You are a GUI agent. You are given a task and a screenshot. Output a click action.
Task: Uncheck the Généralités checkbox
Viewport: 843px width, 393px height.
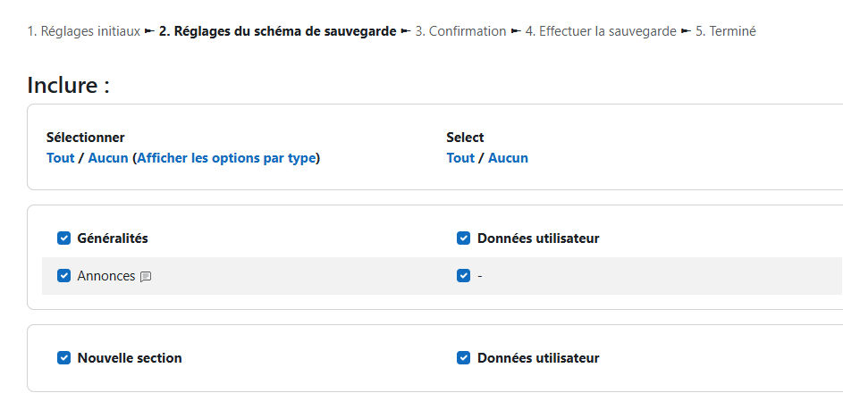64,238
